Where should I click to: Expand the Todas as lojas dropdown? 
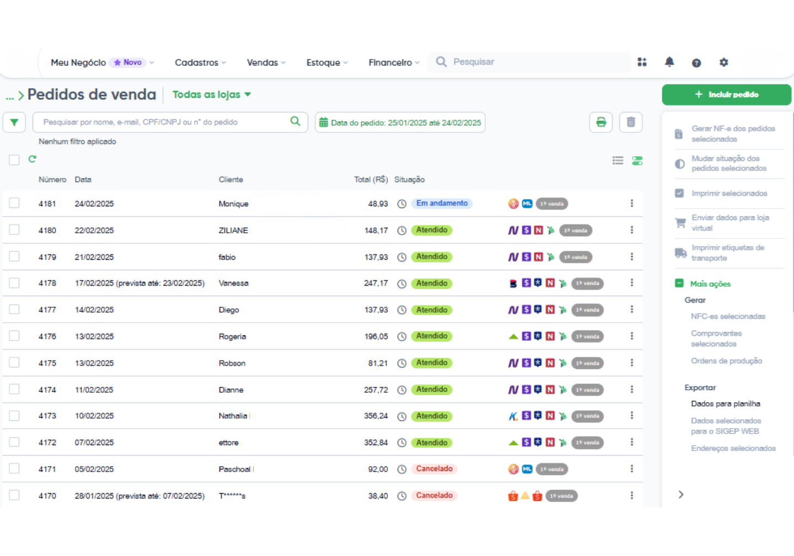(x=212, y=95)
